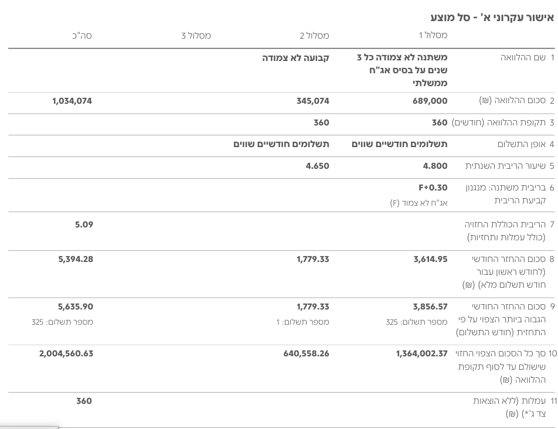
Task: Click the "מסלול 3" column header
Action: pyautogui.click(x=196, y=36)
